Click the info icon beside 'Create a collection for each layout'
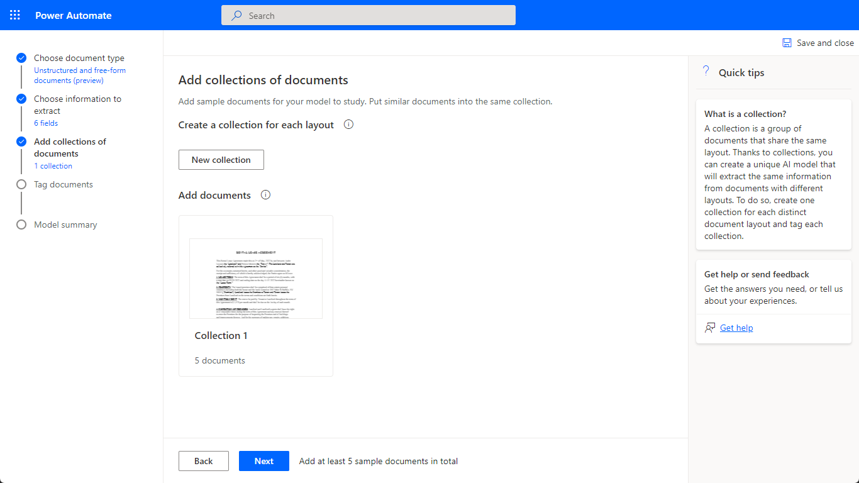 (348, 125)
